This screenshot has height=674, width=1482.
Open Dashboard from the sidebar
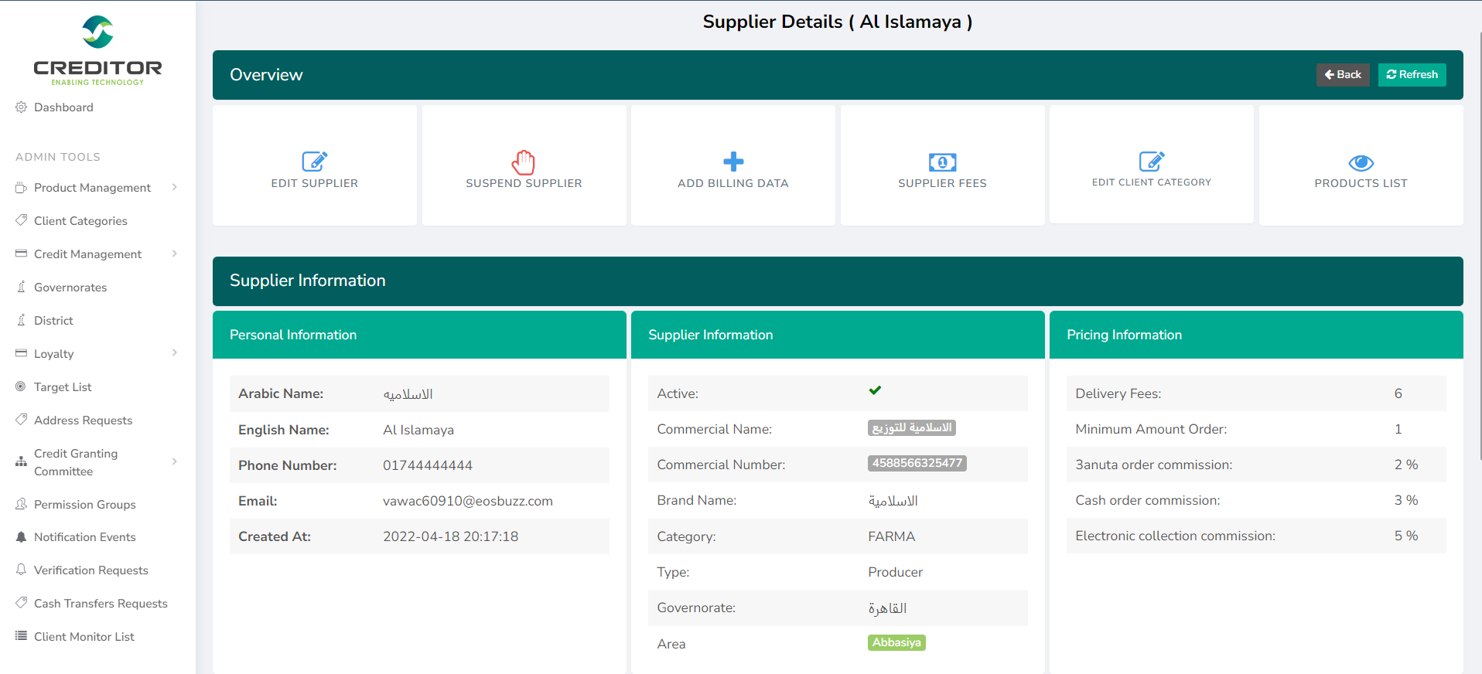click(63, 107)
